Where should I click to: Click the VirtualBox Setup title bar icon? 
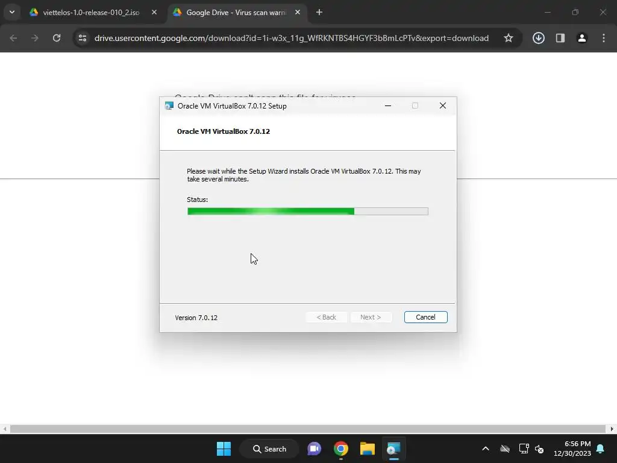pos(169,106)
